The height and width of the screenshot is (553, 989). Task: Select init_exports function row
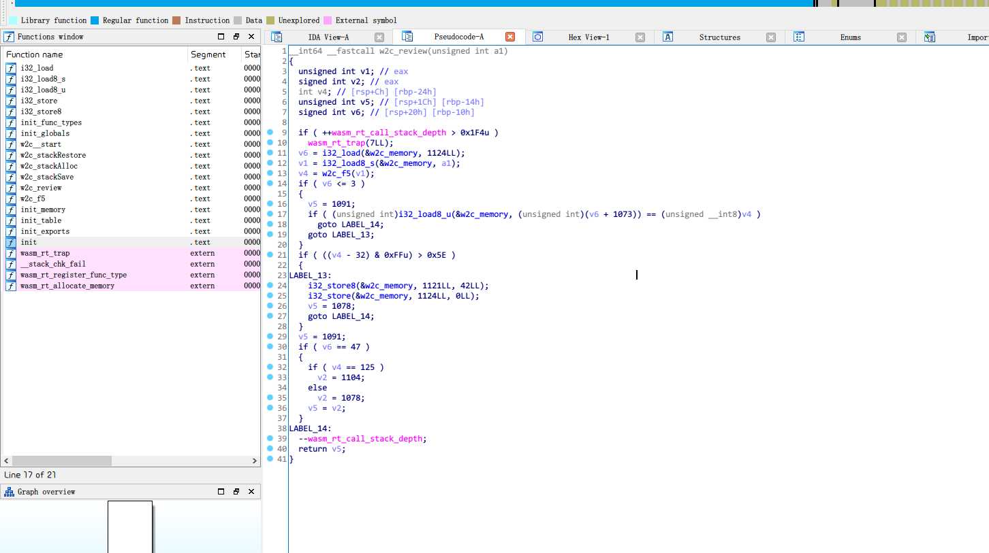132,231
